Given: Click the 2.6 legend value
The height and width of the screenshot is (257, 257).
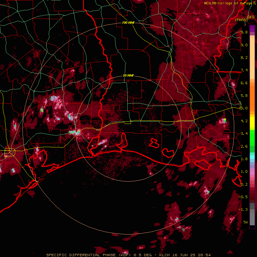Looking at the screenshot, I should coord(244,146).
